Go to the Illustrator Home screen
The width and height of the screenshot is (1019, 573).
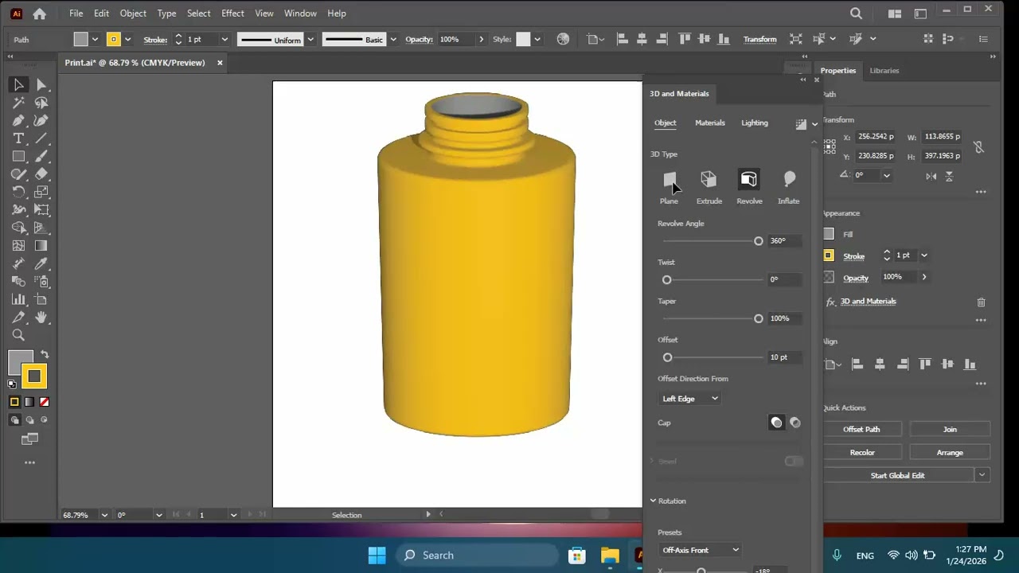pyautogui.click(x=39, y=14)
